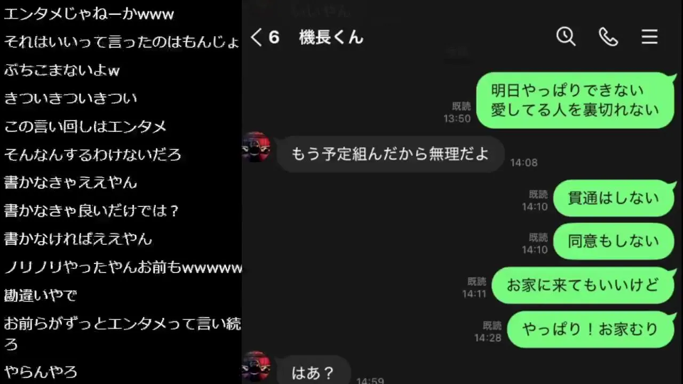Click comment 書かなきゃ良いだけでは？
Viewport: 683px width, 384px height.
click(91, 211)
